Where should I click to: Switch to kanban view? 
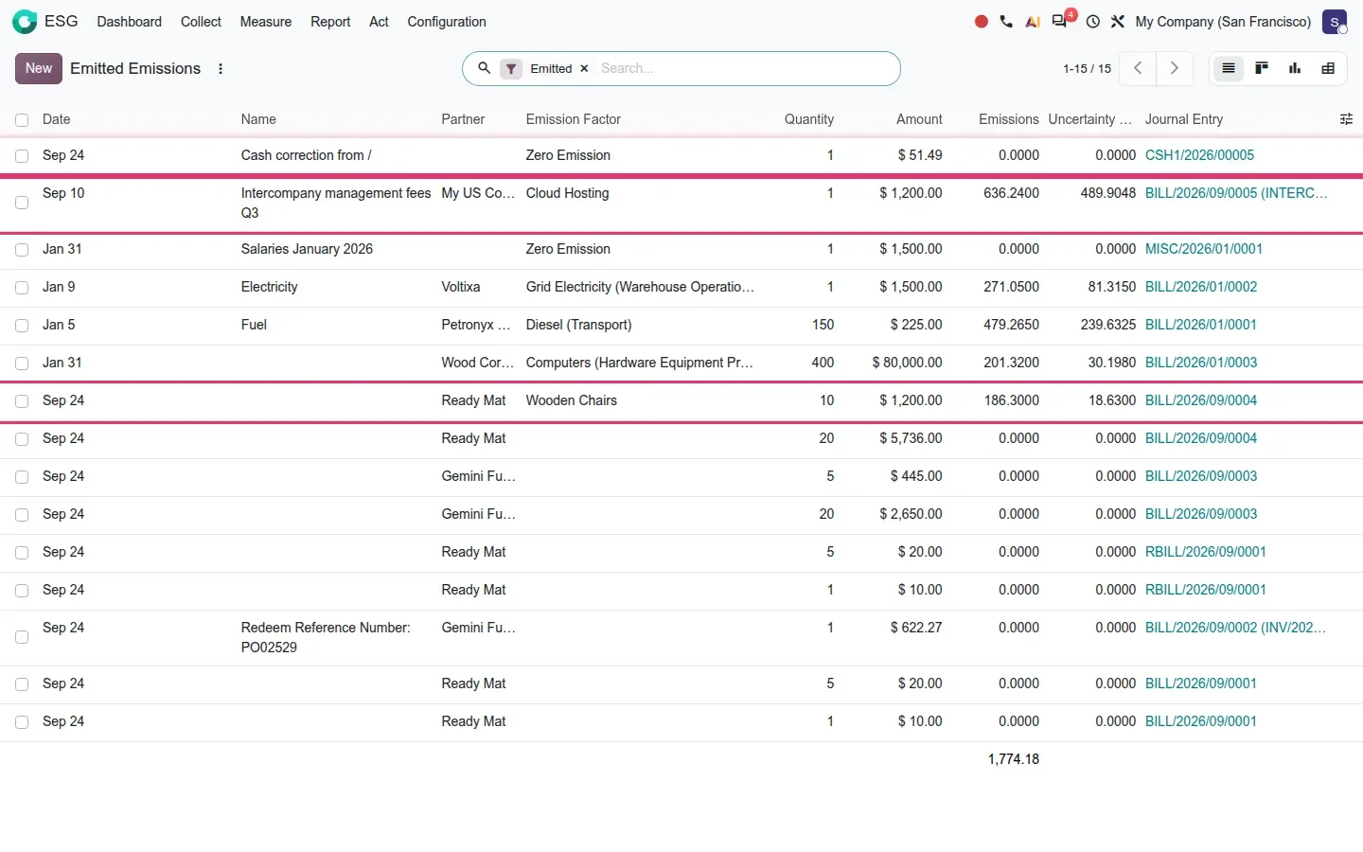[1262, 68]
